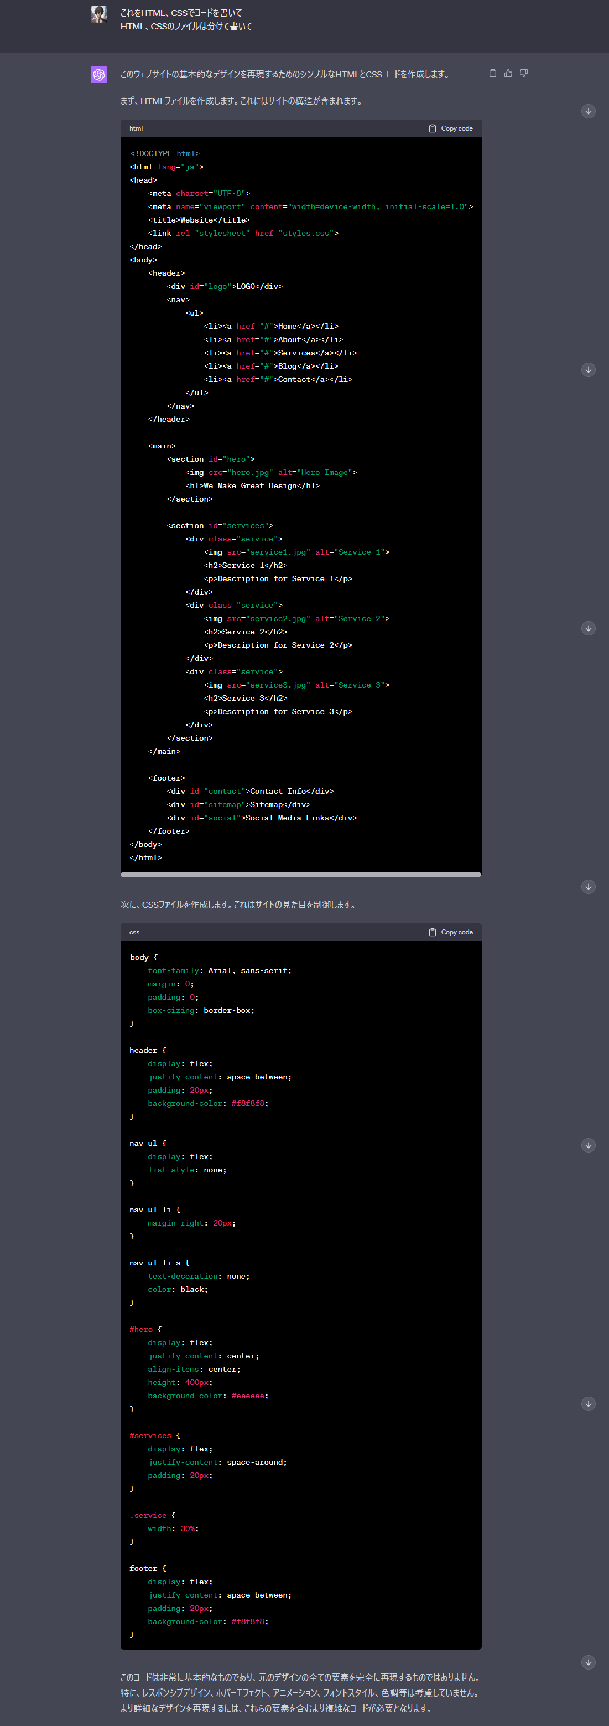The image size is (609, 1726).
Task: Click '<title>Website</title>' line
Action: [200, 220]
